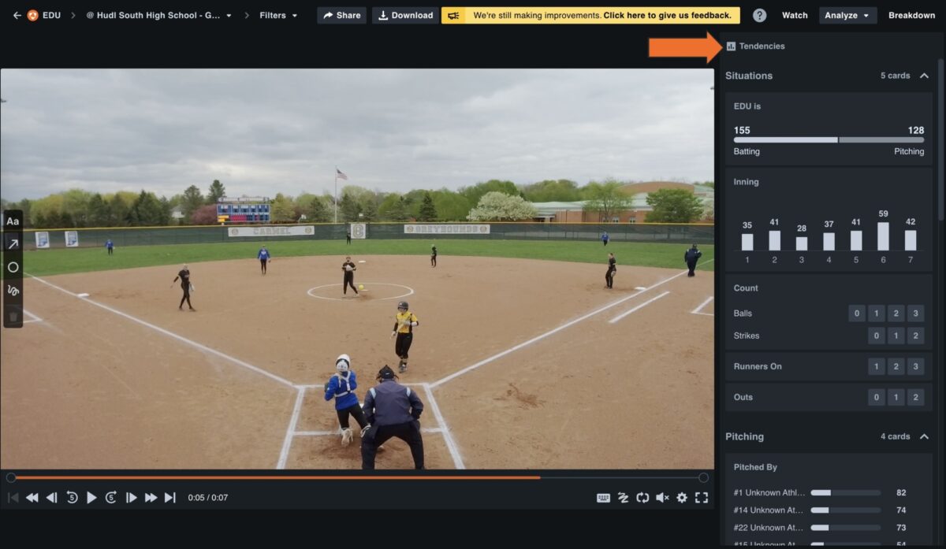Switch to the Breakdown tab
This screenshot has width=946, height=549.
pos(911,15)
